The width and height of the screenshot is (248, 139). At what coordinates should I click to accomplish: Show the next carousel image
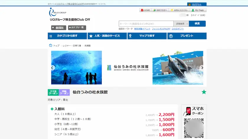[202, 68]
